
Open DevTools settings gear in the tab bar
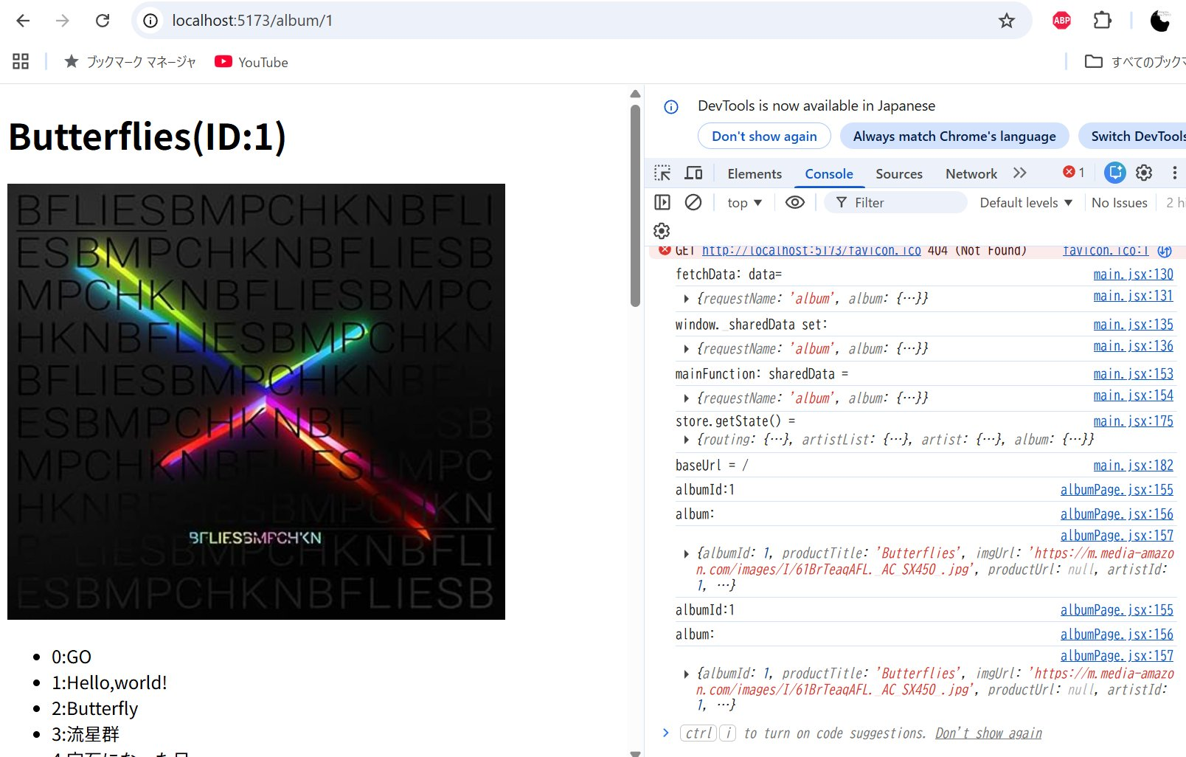pos(1144,173)
